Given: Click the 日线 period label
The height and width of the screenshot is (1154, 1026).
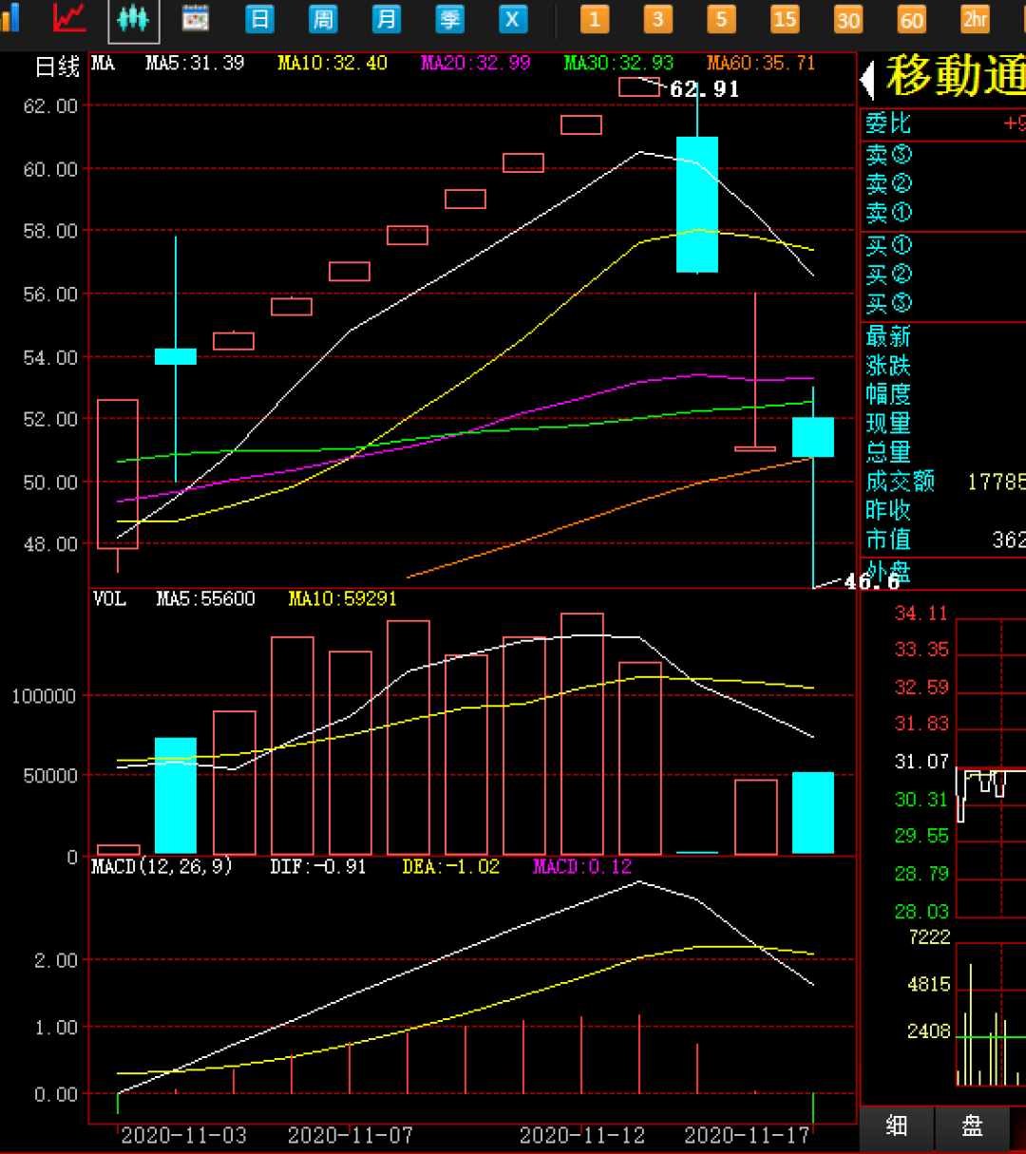Looking at the screenshot, I should pos(57,67).
